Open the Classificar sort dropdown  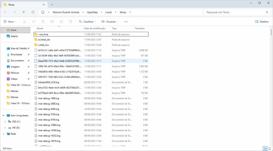tap(87, 22)
